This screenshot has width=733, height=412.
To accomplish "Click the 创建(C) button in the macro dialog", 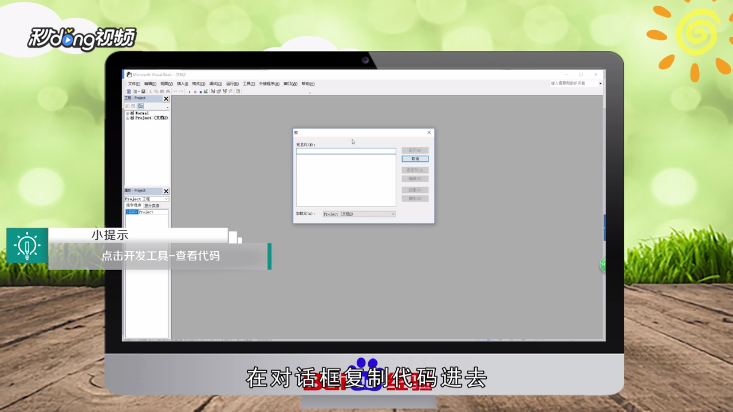I will click(x=414, y=189).
